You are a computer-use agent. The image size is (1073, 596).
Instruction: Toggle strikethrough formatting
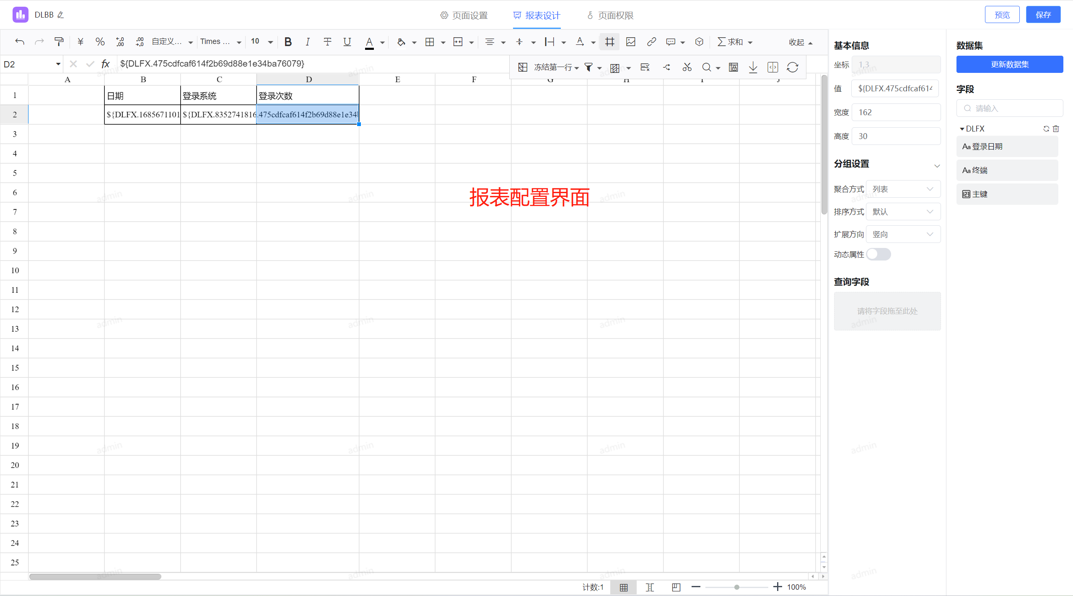tap(327, 42)
